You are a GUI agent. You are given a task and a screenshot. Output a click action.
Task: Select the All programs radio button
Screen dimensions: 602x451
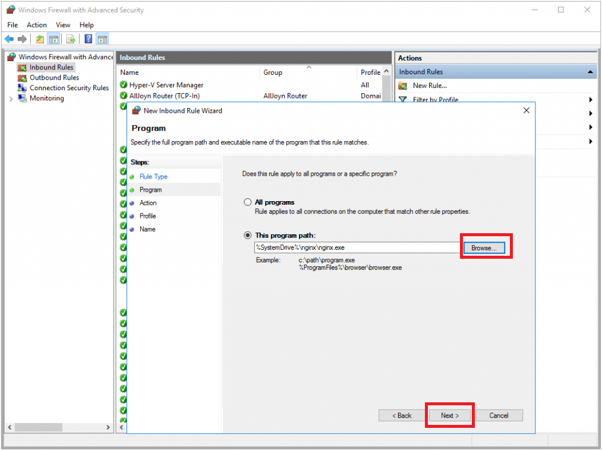248,202
